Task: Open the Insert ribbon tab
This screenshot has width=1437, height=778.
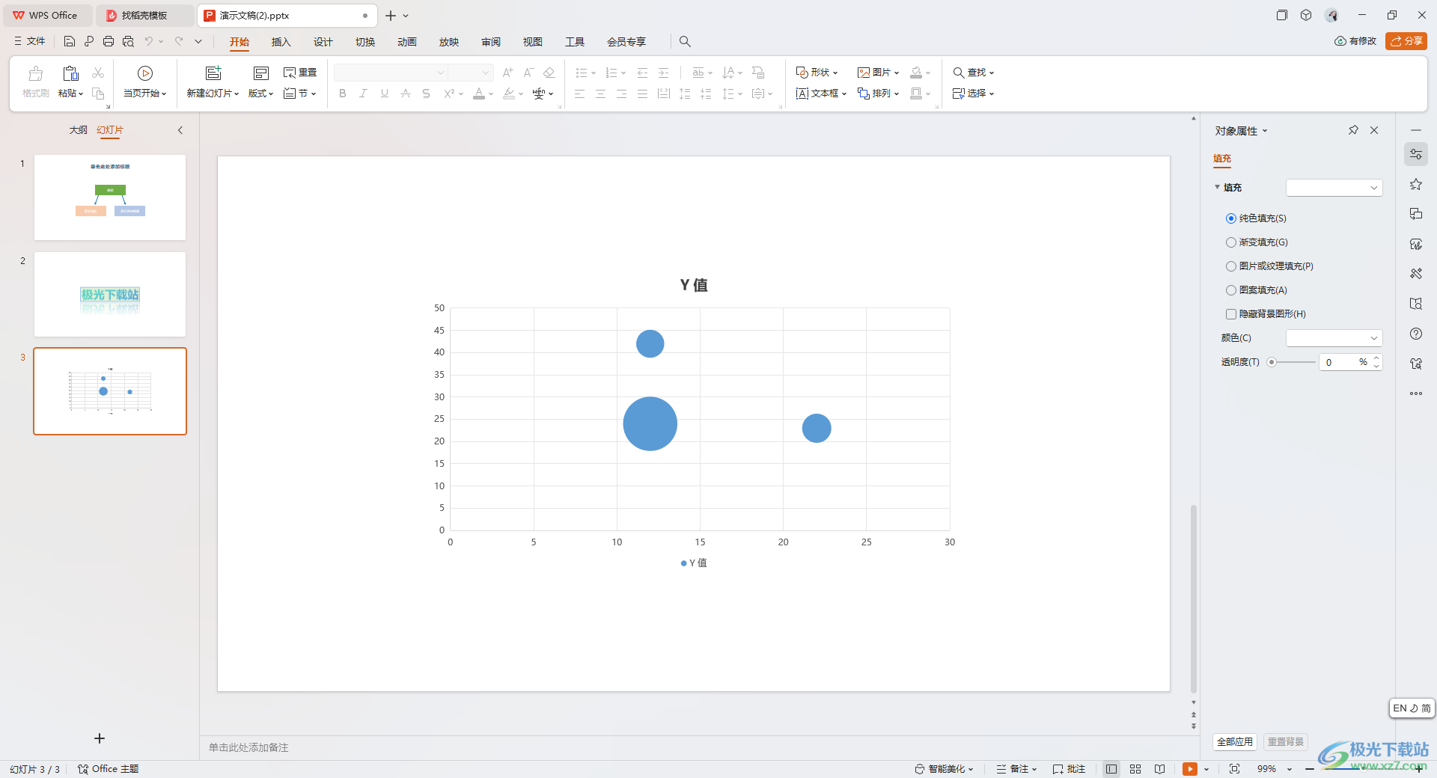Action: tap(281, 42)
